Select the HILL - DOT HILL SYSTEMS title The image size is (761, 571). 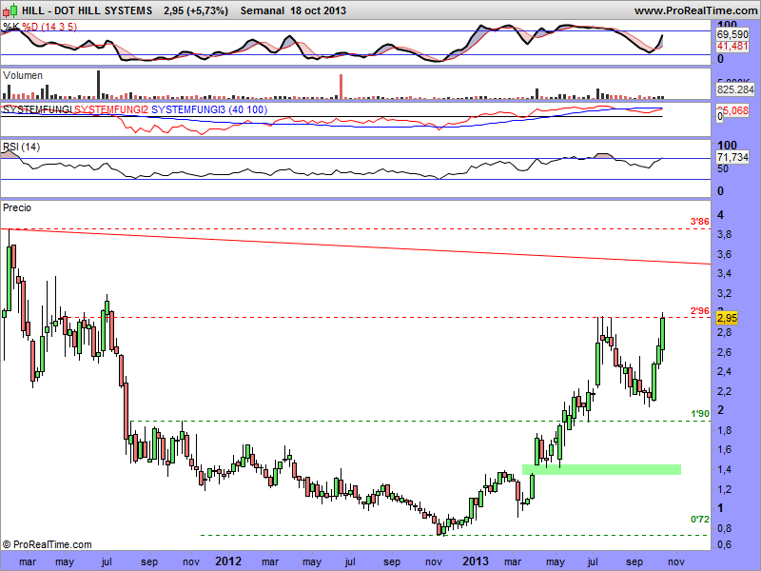[x=87, y=10]
